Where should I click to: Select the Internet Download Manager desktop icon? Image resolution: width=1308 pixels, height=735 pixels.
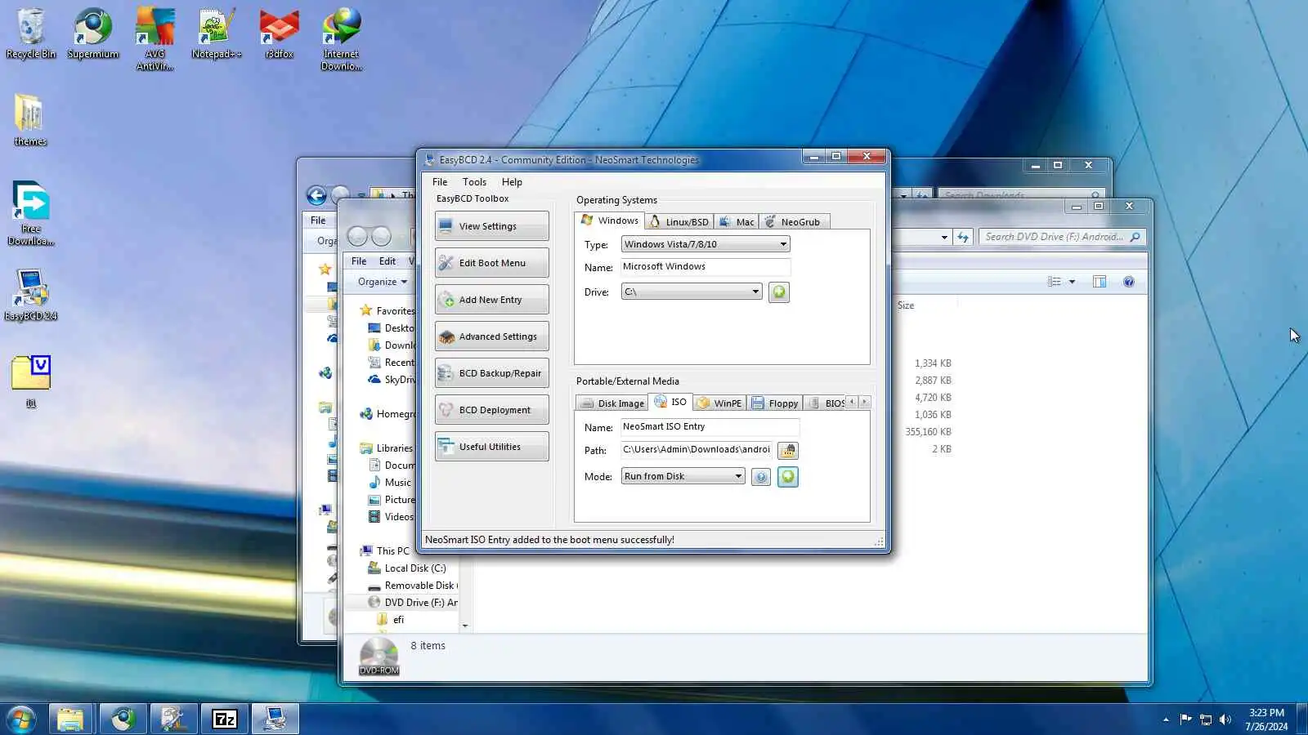341,40
